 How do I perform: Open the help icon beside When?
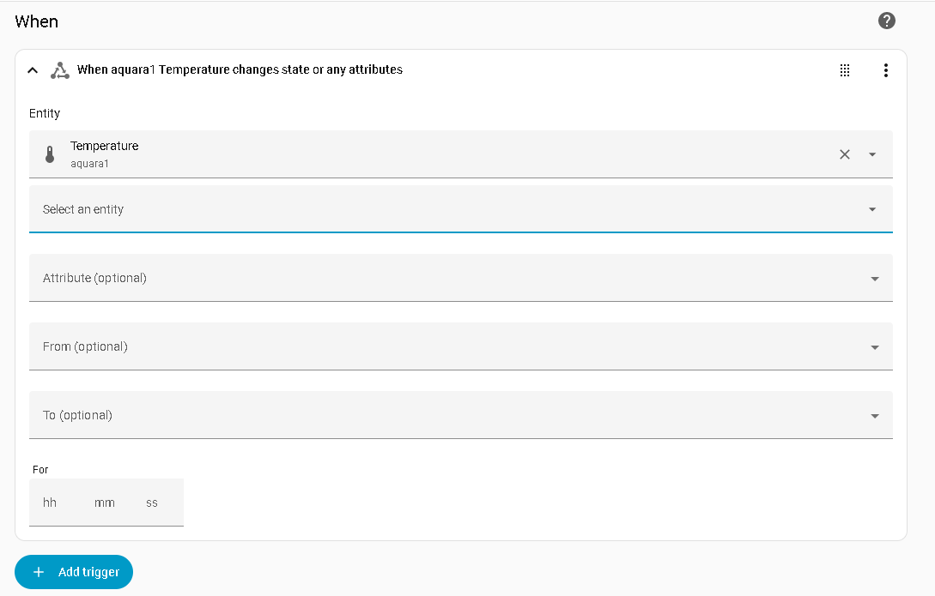pyautogui.click(x=887, y=21)
